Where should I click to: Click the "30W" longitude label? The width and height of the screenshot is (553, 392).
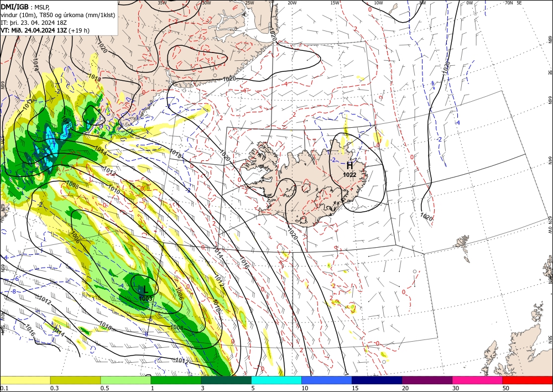[x=206, y=3]
